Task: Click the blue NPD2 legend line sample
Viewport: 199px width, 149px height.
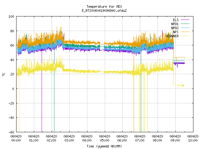Action: (x=185, y=28)
